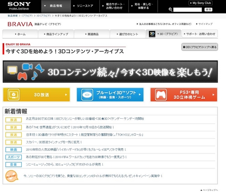Screen dimensions: 226x195
Task: Click the SONY make.believe logo
Action: (19, 6)
